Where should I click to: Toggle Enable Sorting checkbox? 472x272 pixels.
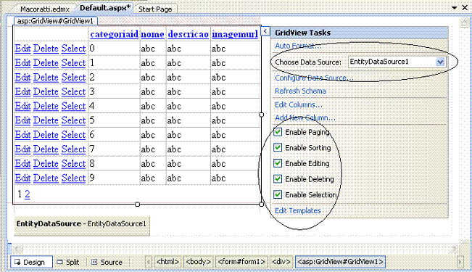click(278, 147)
